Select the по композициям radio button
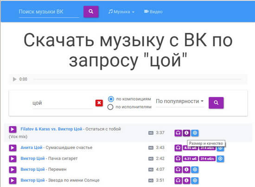255x187 pixels. click(111, 99)
